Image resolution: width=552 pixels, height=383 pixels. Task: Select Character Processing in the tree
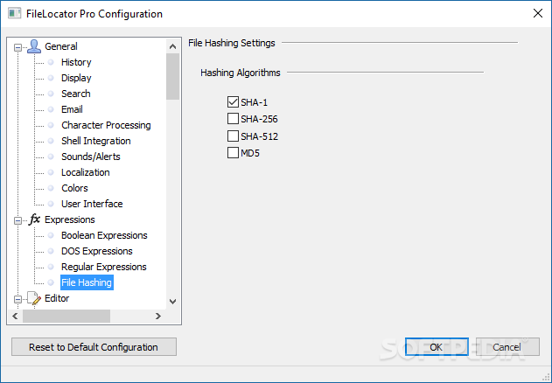[x=106, y=125]
